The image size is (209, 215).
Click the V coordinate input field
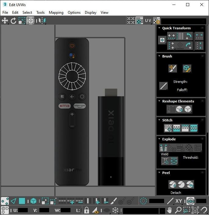[x=44, y=210]
